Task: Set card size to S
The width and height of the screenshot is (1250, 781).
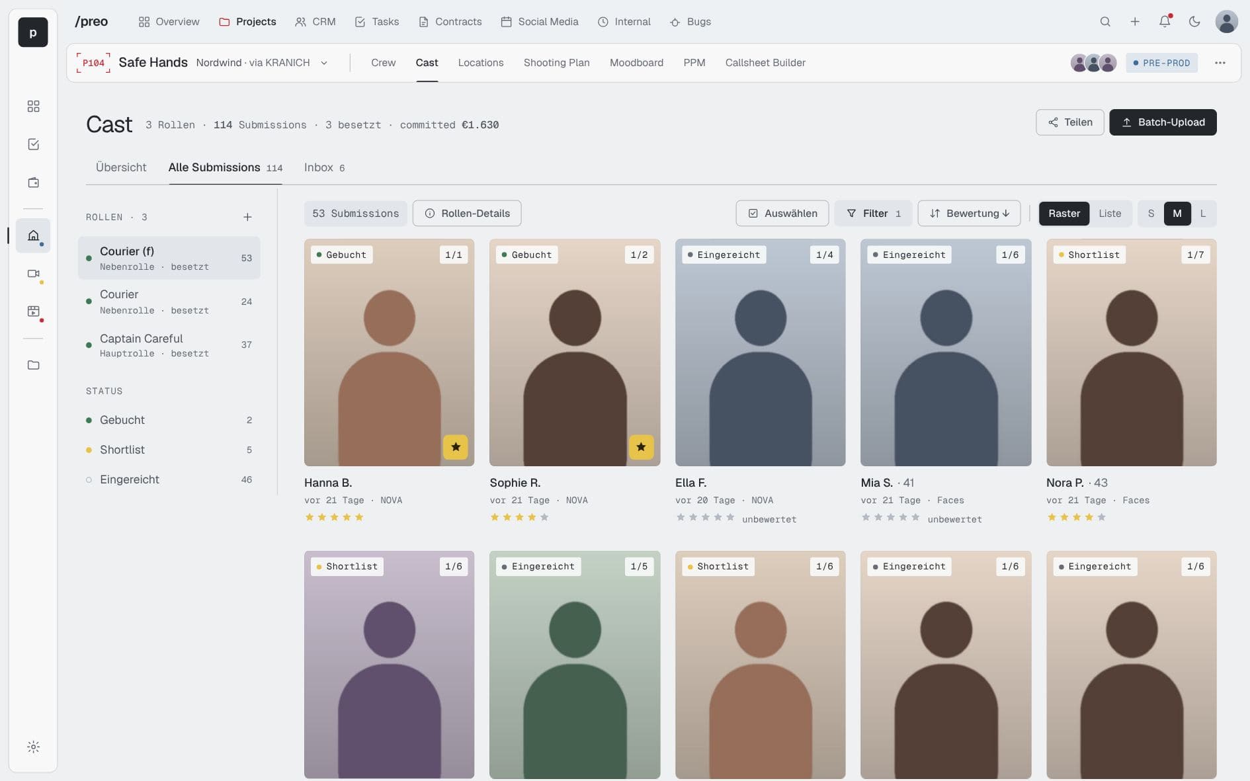Action: coord(1151,214)
